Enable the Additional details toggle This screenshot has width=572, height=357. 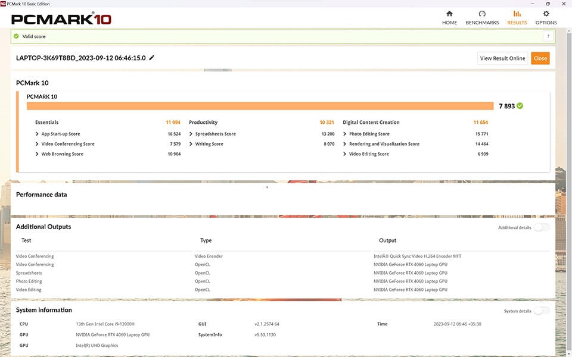point(541,227)
